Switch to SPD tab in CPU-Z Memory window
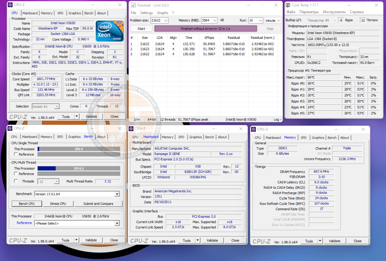The height and width of the screenshot is (261, 386). (x=304, y=138)
